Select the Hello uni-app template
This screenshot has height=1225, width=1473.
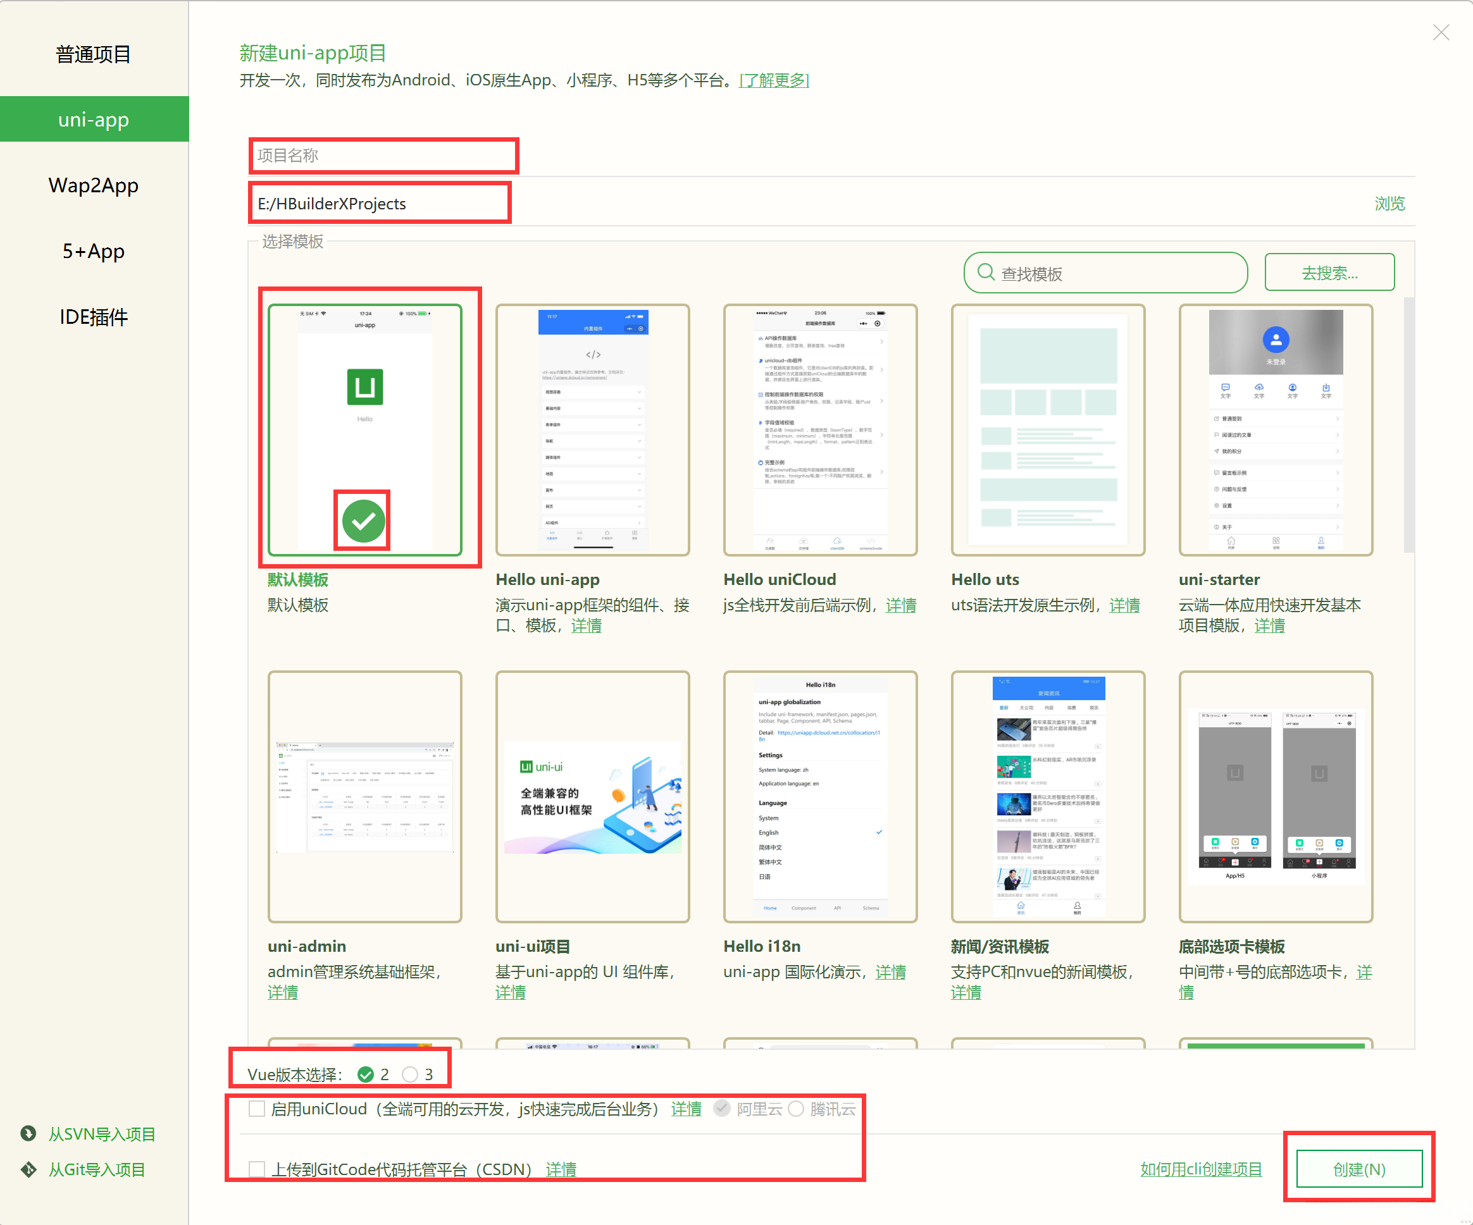pyautogui.click(x=593, y=428)
